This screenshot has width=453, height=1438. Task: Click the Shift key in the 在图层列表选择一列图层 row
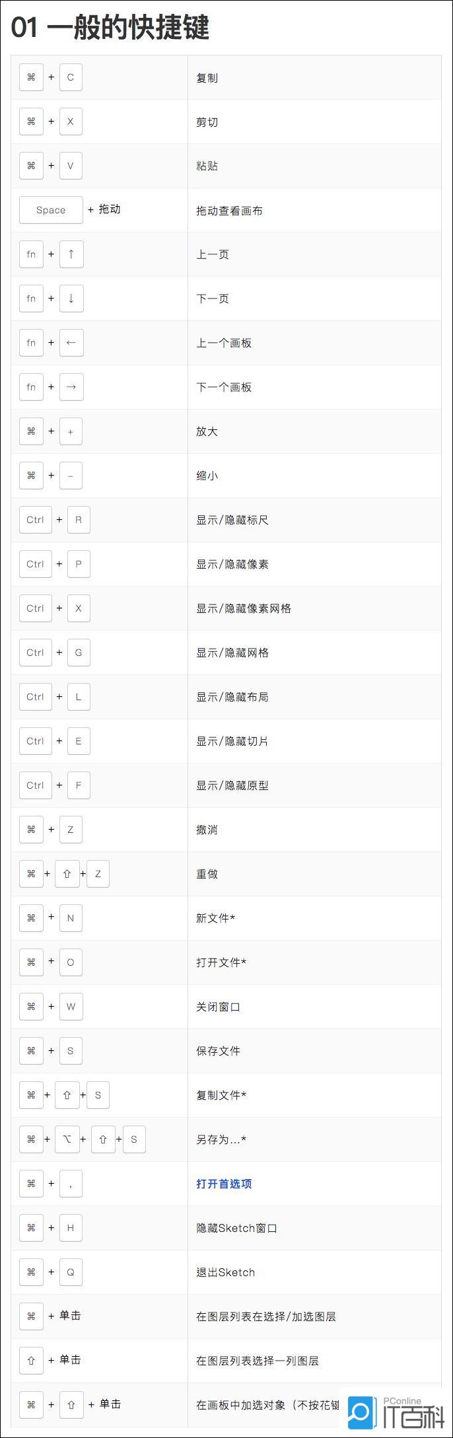31,1361
